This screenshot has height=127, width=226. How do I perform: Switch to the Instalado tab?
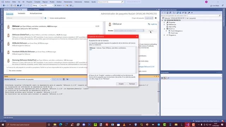point(22,13)
